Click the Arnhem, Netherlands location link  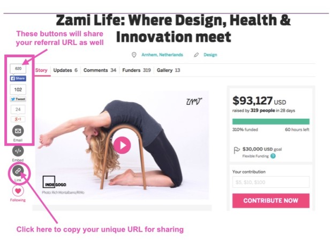[162, 55]
